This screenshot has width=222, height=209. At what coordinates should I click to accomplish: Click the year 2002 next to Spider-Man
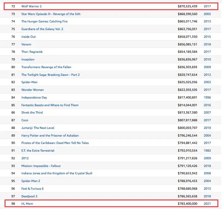pos(207,82)
